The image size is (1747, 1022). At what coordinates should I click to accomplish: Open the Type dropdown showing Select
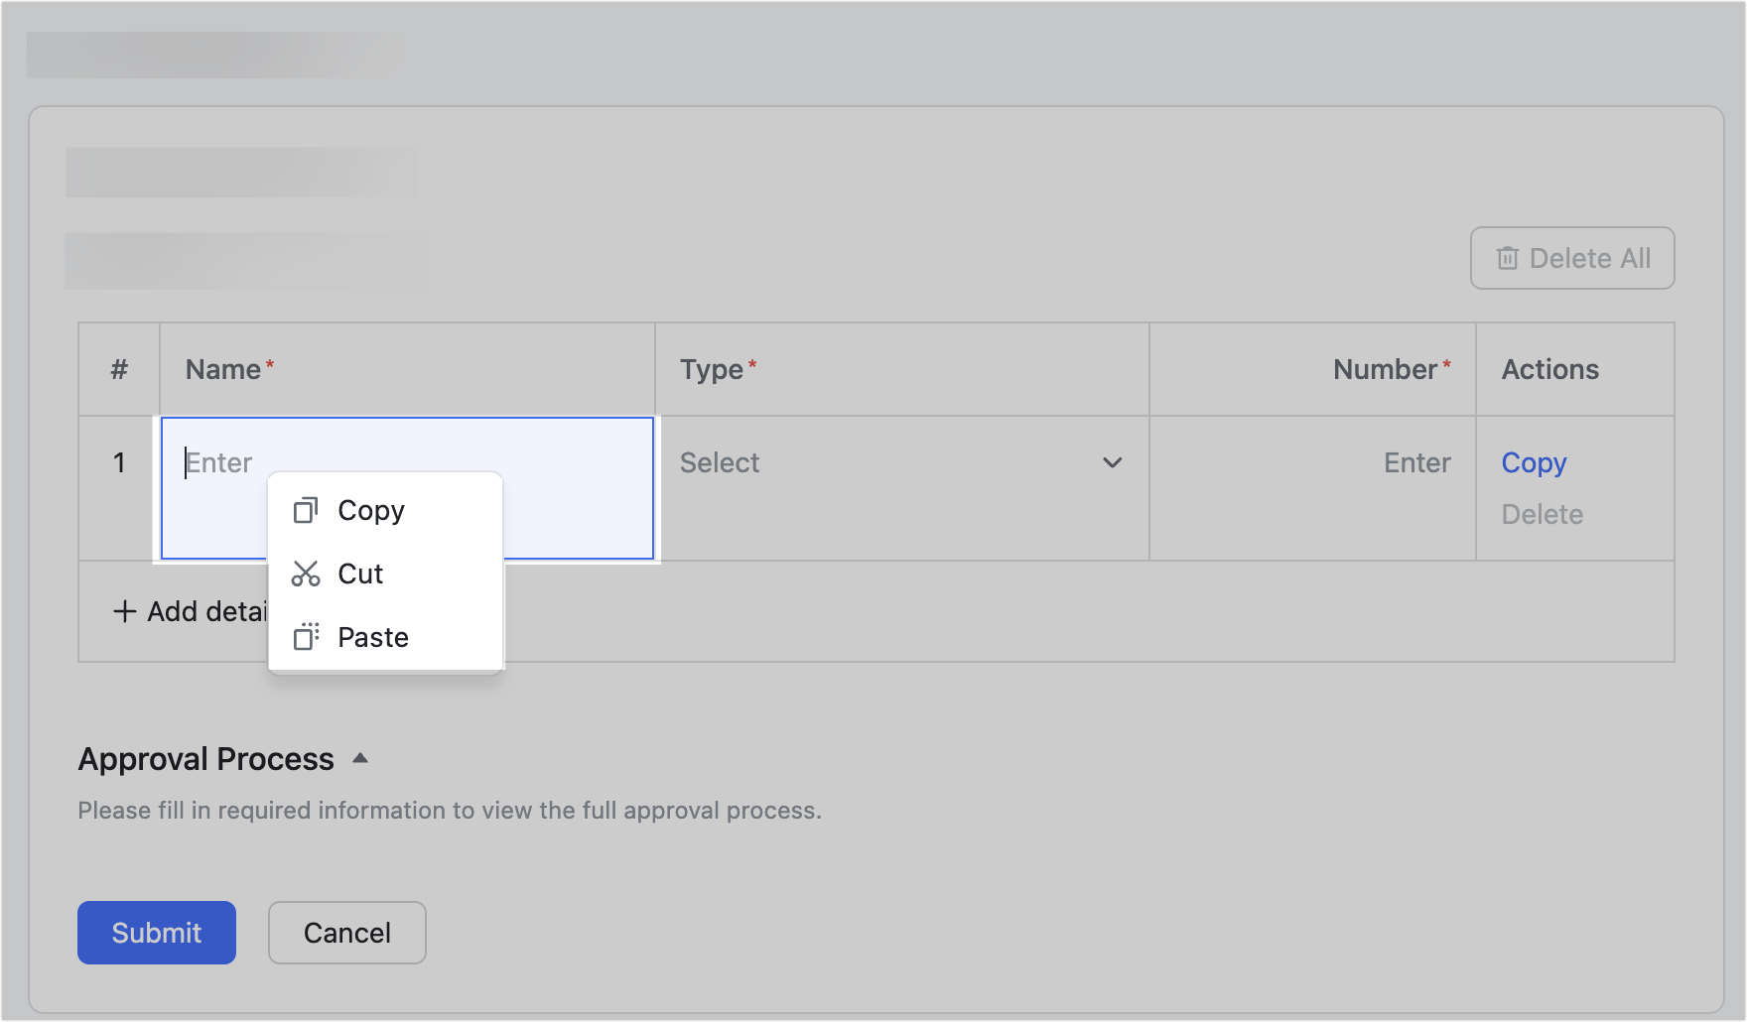pos(893,462)
